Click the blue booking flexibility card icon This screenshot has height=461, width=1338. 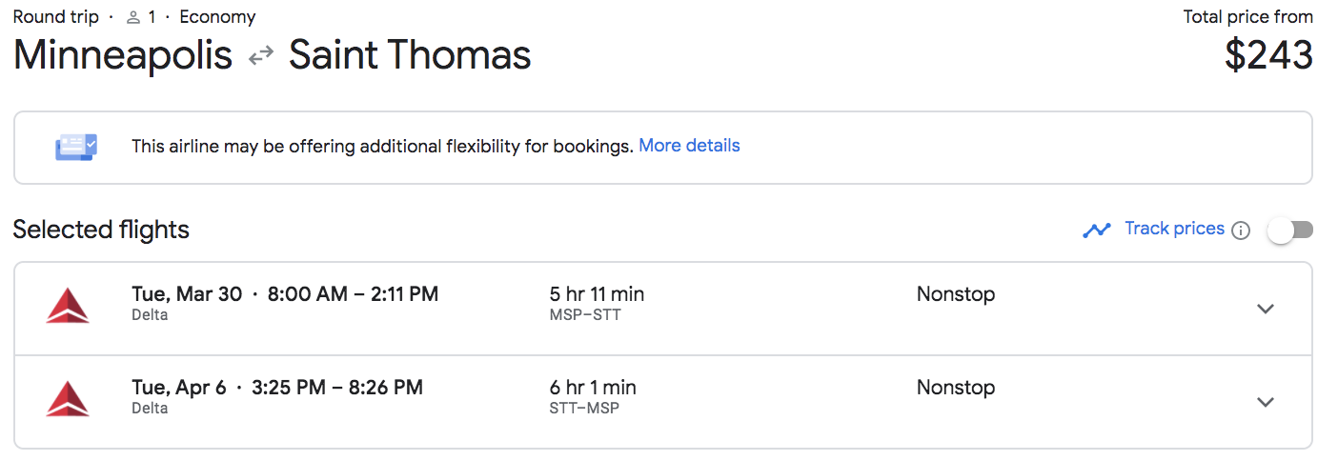click(76, 147)
